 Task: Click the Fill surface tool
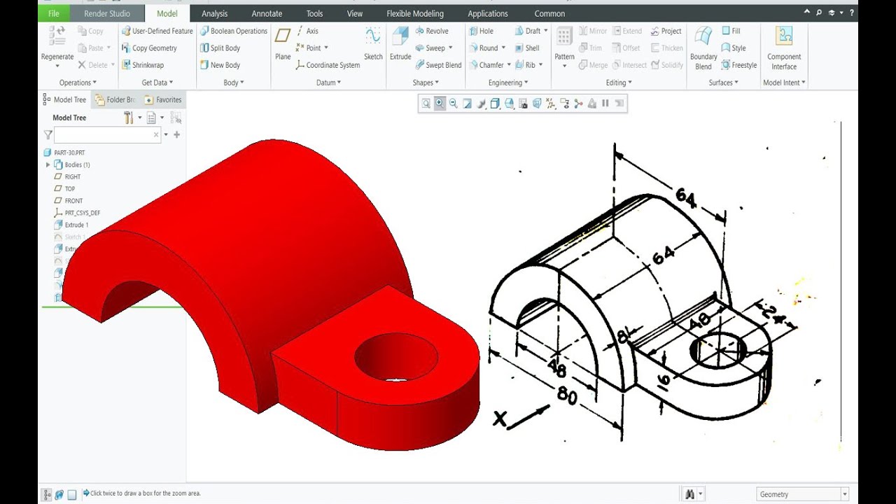(x=731, y=31)
